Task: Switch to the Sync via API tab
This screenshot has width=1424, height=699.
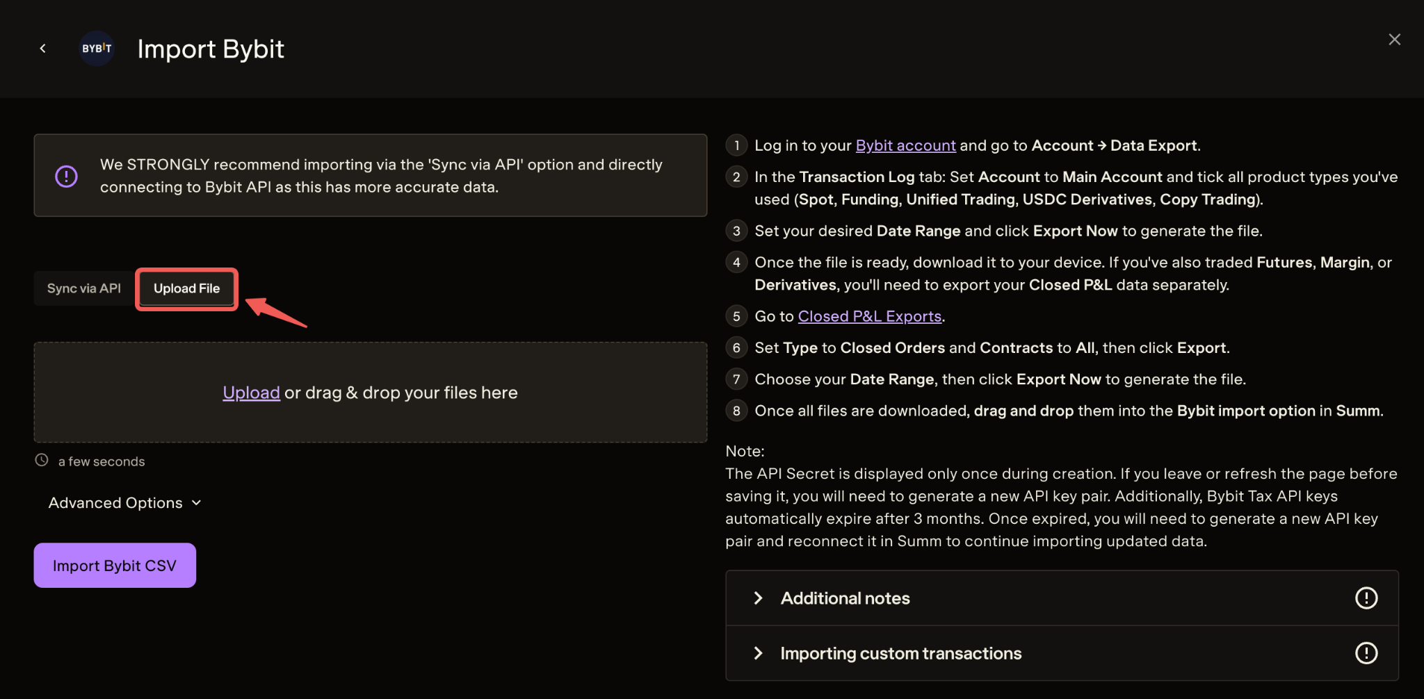Action: tap(84, 288)
